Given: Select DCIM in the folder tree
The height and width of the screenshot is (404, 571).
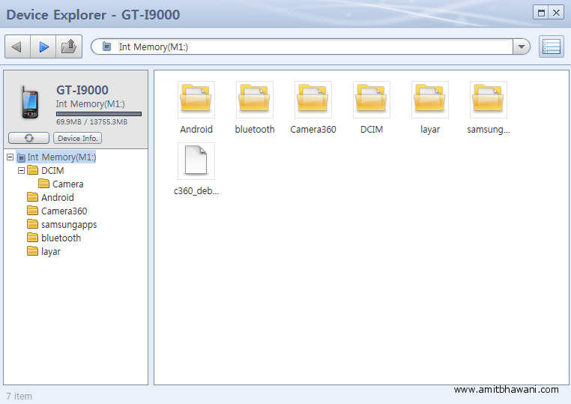Looking at the screenshot, I should coord(46,170).
